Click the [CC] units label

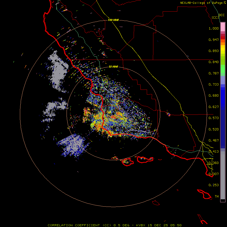(x=215, y=17)
